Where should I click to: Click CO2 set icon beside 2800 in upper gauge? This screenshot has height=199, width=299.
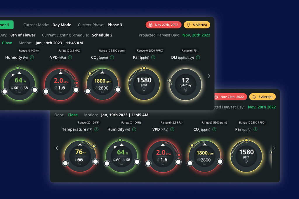click(96, 88)
